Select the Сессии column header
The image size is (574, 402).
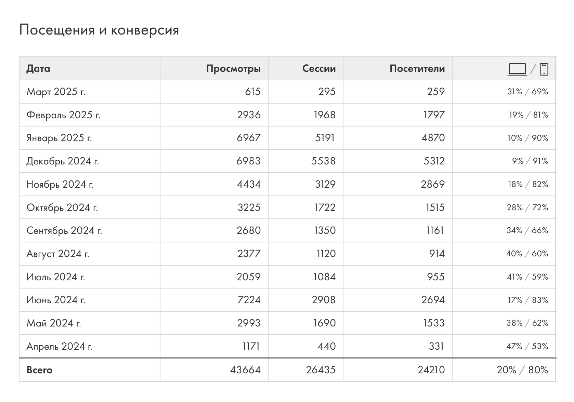tap(319, 69)
